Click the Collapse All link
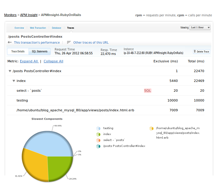 [x=53, y=61]
